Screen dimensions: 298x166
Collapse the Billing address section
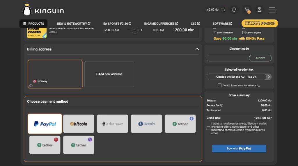(x=197, y=49)
